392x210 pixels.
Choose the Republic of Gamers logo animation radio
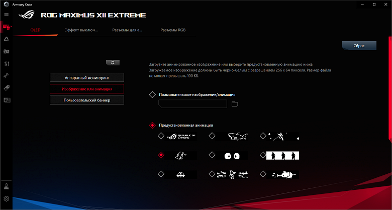coord(161,136)
